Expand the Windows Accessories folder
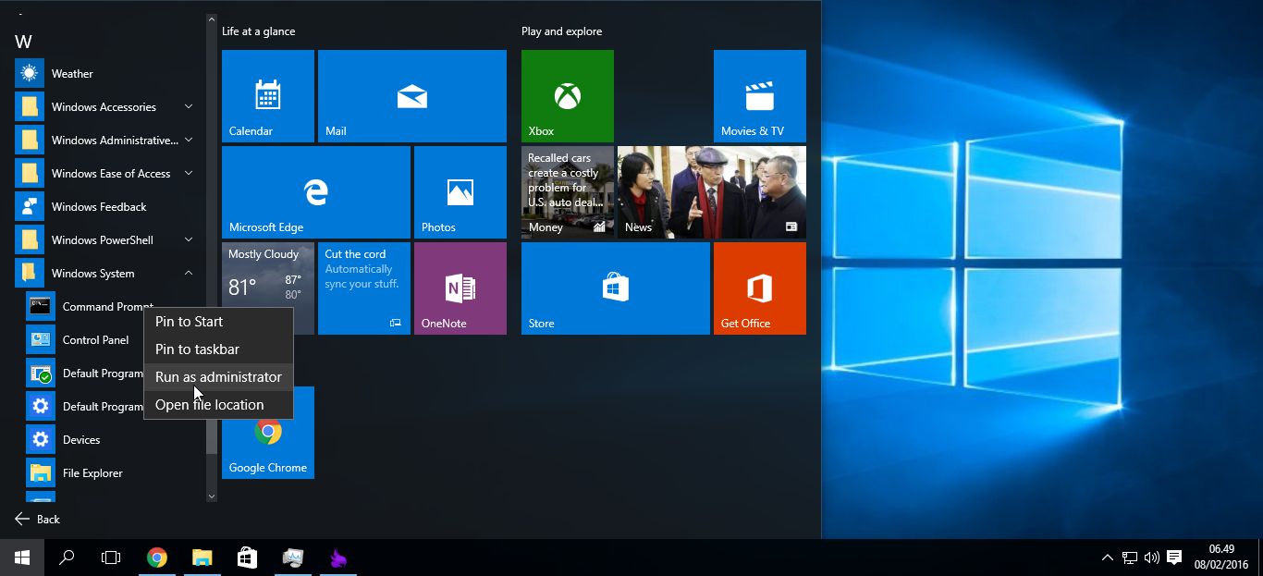This screenshot has width=1263, height=576. point(102,106)
